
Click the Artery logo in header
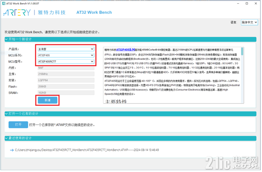(17, 13)
